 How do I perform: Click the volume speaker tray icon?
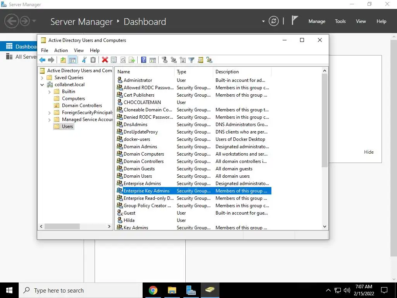point(347,290)
